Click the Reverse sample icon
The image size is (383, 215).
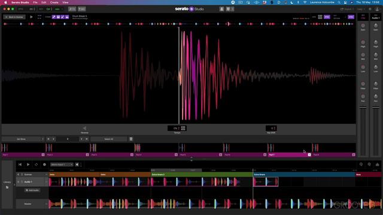[84, 128]
